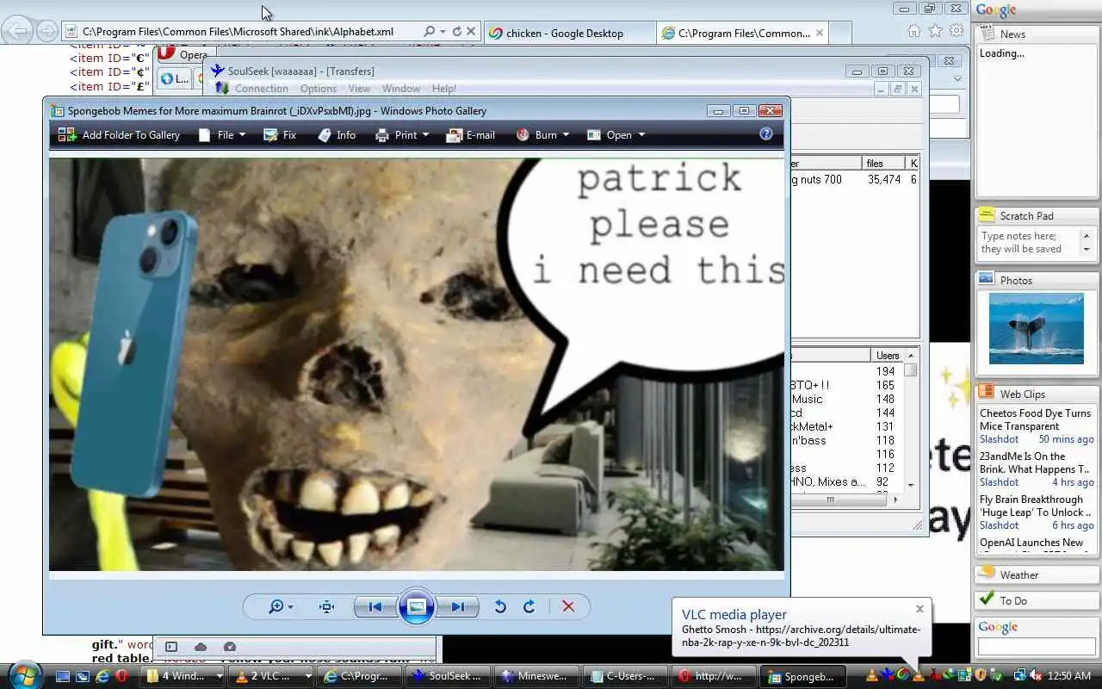Click the Opera quick launch icon
Viewport: 1102px width, 689px height.
[x=121, y=676]
